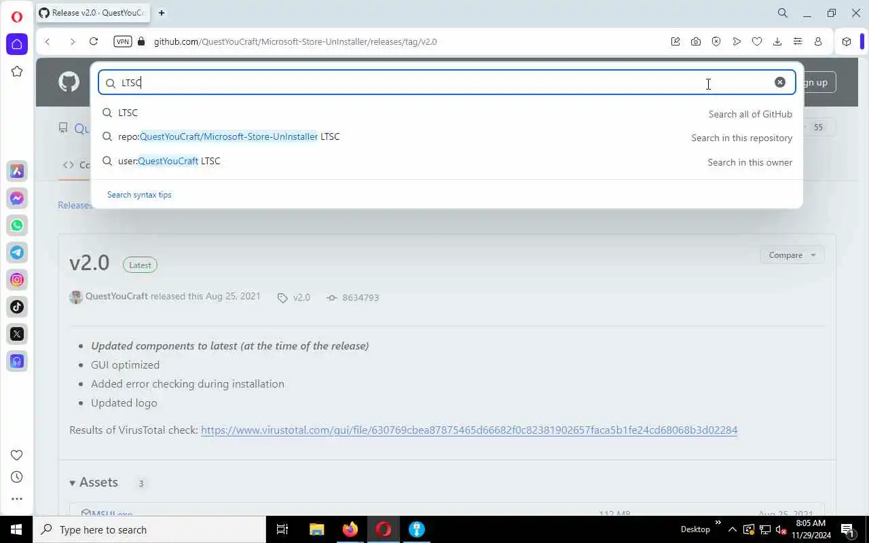Reload the current page
The width and height of the screenshot is (869, 543).
pos(94,41)
